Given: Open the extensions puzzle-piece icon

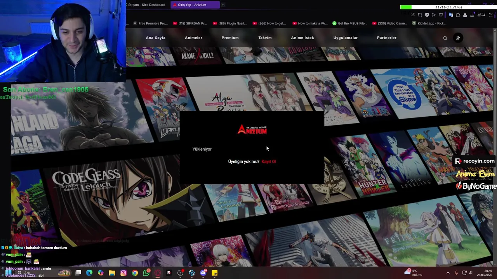Looking at the screenshot, I should 458,15.
